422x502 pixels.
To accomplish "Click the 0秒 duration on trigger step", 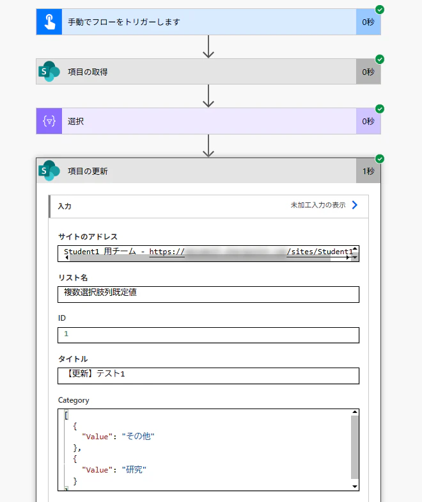I will [x=368, y=22].
